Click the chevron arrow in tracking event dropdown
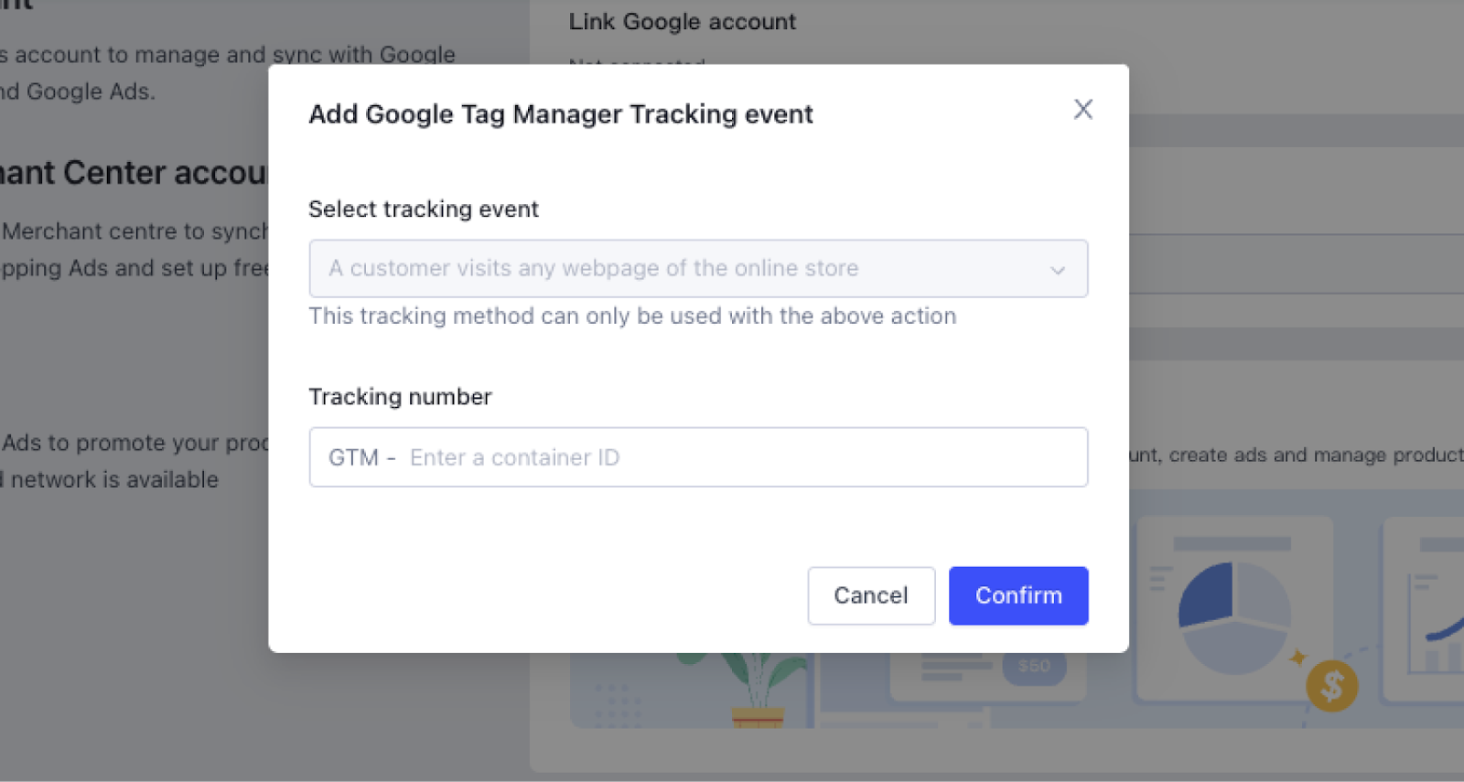Screen dimensions: 1464x782 1058,270
